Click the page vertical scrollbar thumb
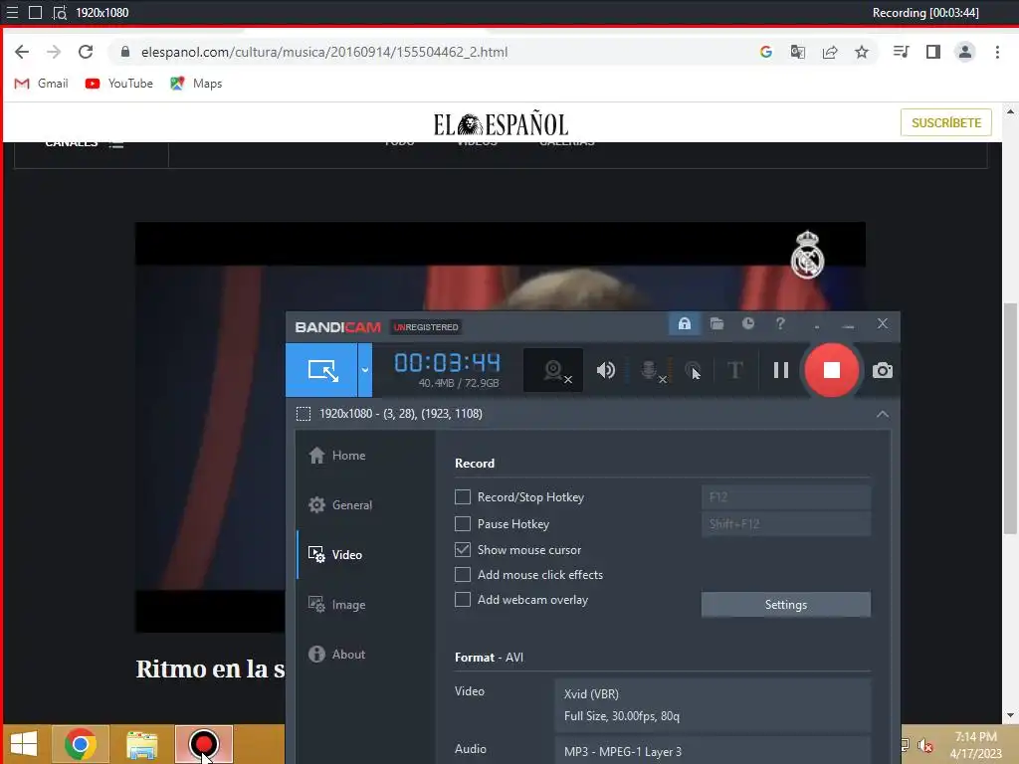 tap(1010, 417)
